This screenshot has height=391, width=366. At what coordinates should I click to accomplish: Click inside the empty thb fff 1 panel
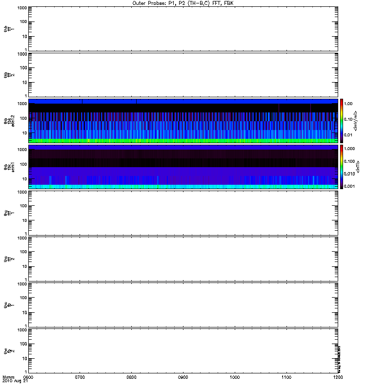coord(183,29)
